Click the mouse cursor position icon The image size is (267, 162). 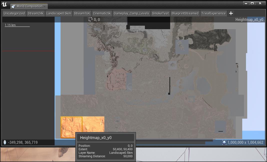(x=5, y=143)
